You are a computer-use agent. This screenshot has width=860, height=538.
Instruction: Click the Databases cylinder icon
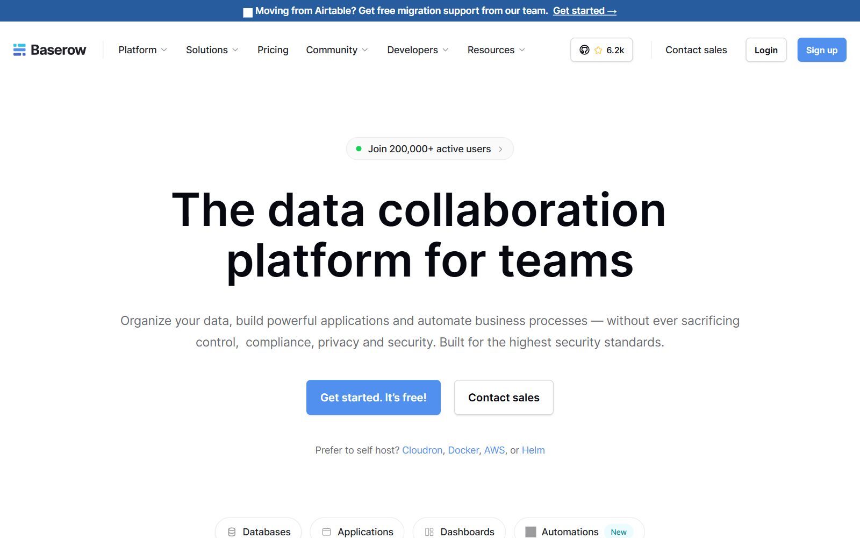(232, 532)
